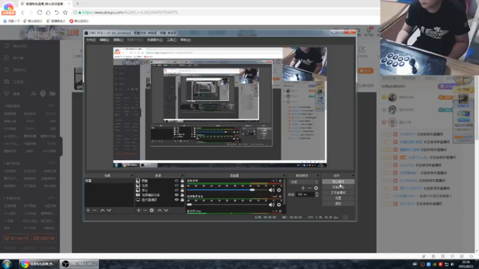
Task: Toggle visibility of the third source row
Action: point(177,190)
